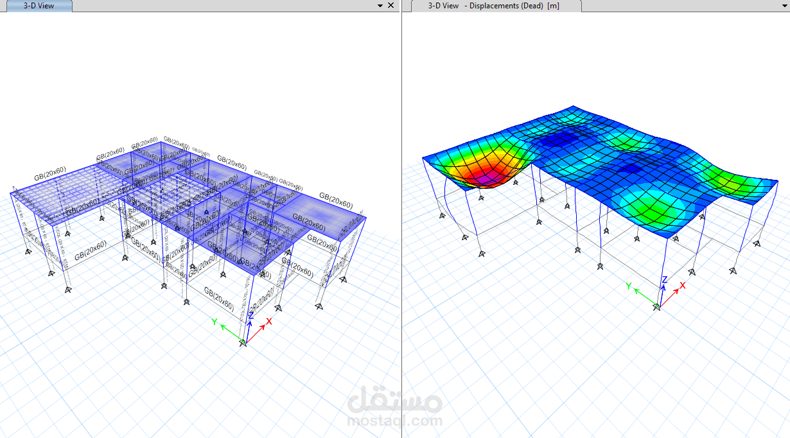Screen dimensions: 790x438
Task: Click the red X axis label in the left model view
Action: pyautogui.click(x=269, y=321)
